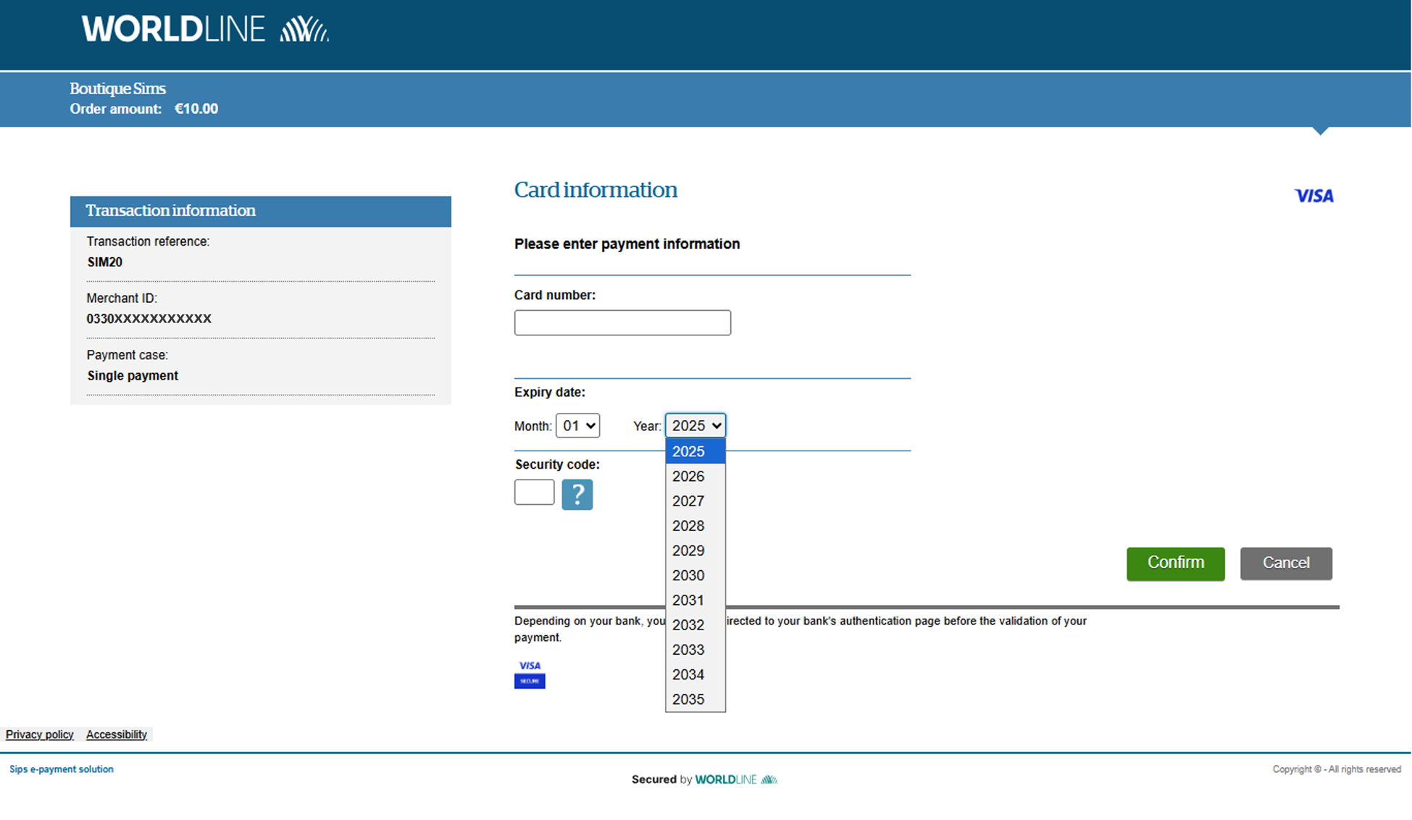1412x820 pixels.
Task: Click the Secured by Worldline footer logo
Action: coord(735,779)
